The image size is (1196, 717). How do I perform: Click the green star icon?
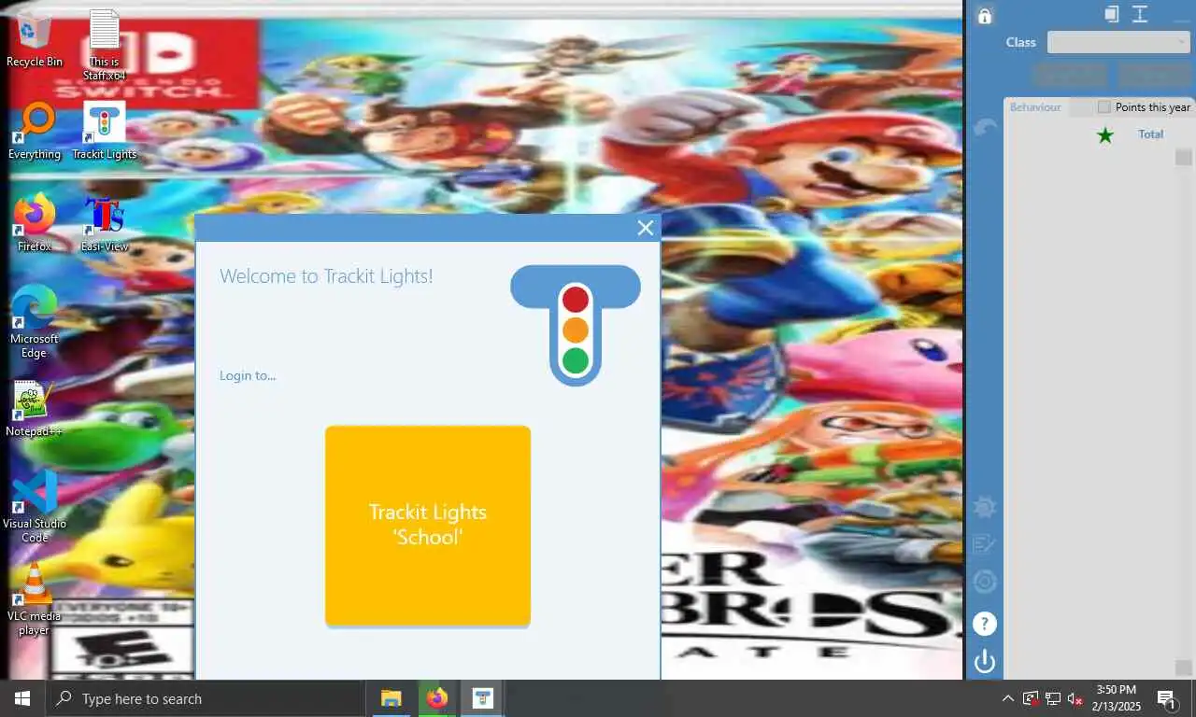coord(1105,135)
